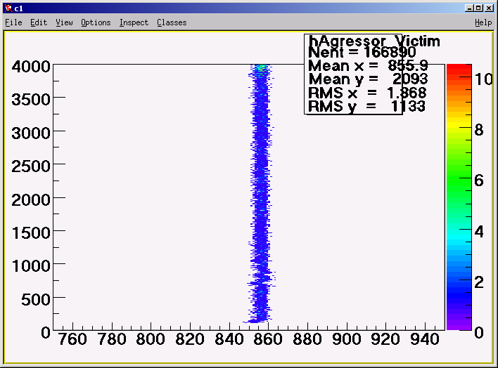Viewport: 498px width, 368px height.
Task: Click the histogram data band near x=856
Action: 261,194
